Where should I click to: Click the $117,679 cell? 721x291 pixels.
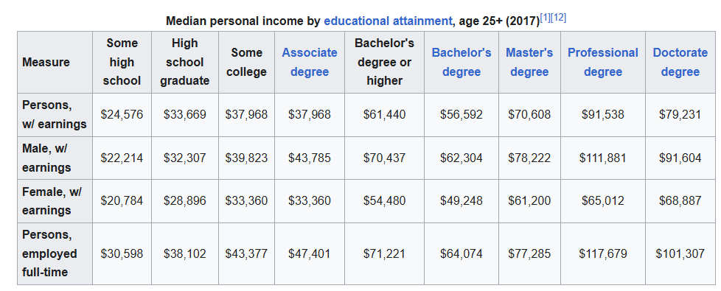603,253
